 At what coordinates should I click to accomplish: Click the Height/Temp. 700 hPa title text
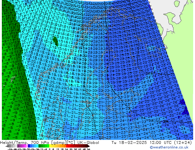pos(25,143)
